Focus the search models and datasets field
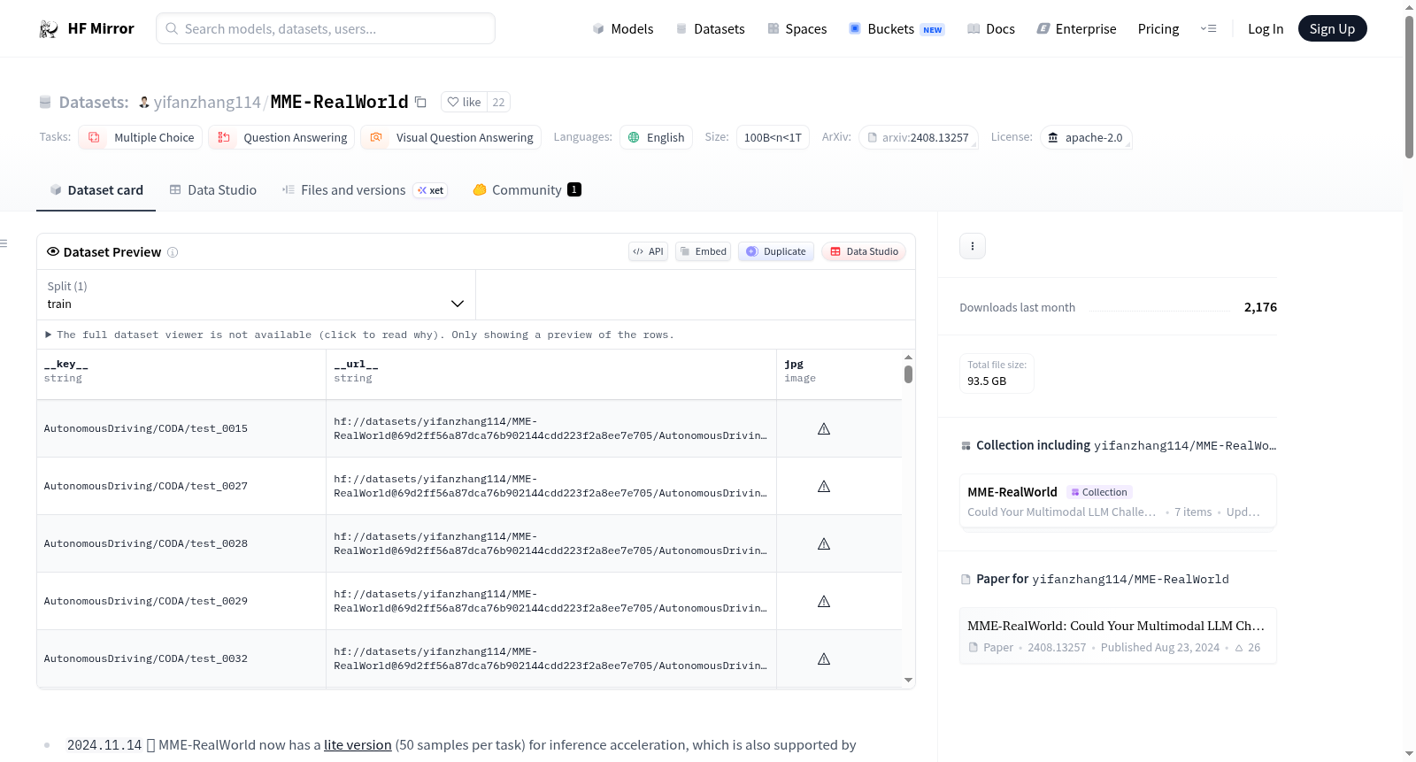Viewport: 1416px width, 762px height. tap(326, 28)
